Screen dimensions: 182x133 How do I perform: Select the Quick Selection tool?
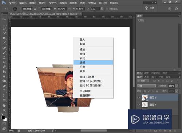click(x=4, y=33)
